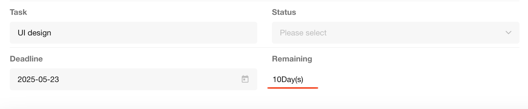Place cursor after "UI design" text
The width and height of the screenshot is (528, 109).
click(52, 33)
